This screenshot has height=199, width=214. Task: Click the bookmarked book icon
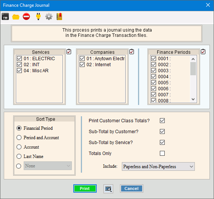tap(59, 17)
